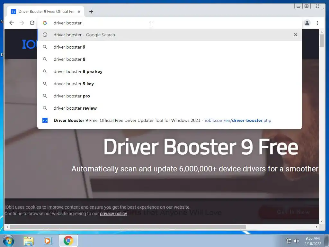Open the Chrome profile avatar menu
The width and height of the screenshot is (329, 247).
pos(307,23)
